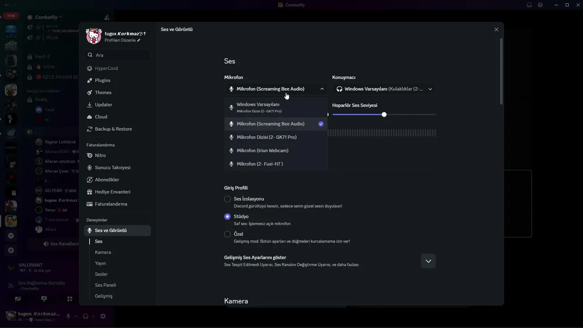Expand Gelişmiş Ses Ayarlarını göster
583x328 pixels.
428,261
